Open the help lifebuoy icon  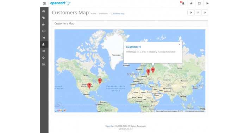[199, 3]
